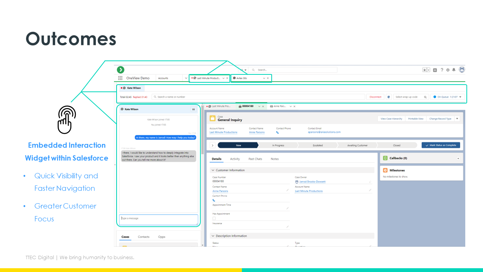483x272 pixels.
Task: Edit the Insurance field pencil icon
Action: [287, 227]
